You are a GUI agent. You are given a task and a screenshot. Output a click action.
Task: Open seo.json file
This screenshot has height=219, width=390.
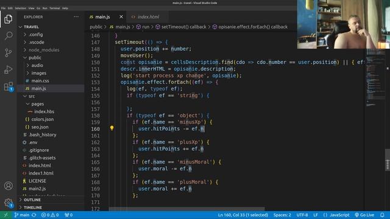(x=51, y=127)
